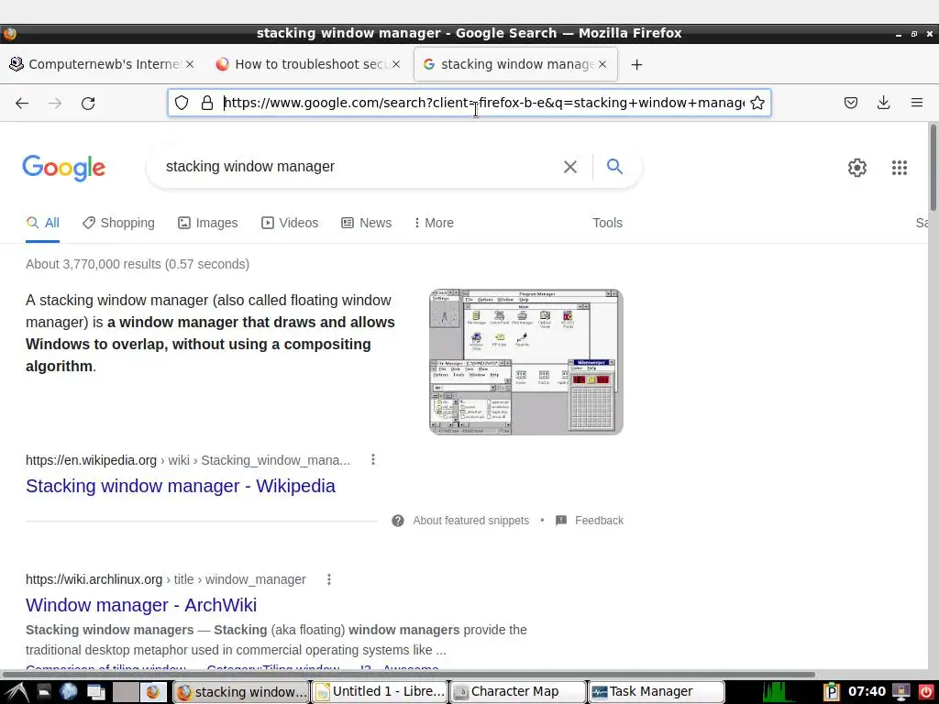Open the Firefox downloads panel
This screenshot has width=939, height=704.
pos(883,103)
